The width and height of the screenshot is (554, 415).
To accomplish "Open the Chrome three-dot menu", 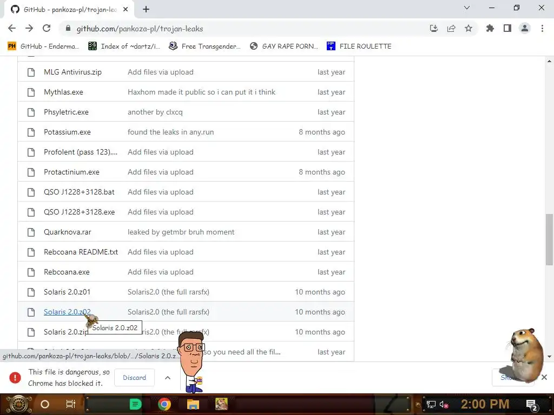I will (x=542, y=28).
